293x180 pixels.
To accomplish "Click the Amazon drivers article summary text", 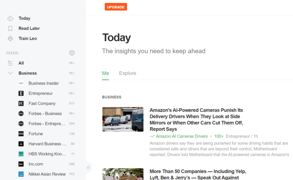I will 219,149.
